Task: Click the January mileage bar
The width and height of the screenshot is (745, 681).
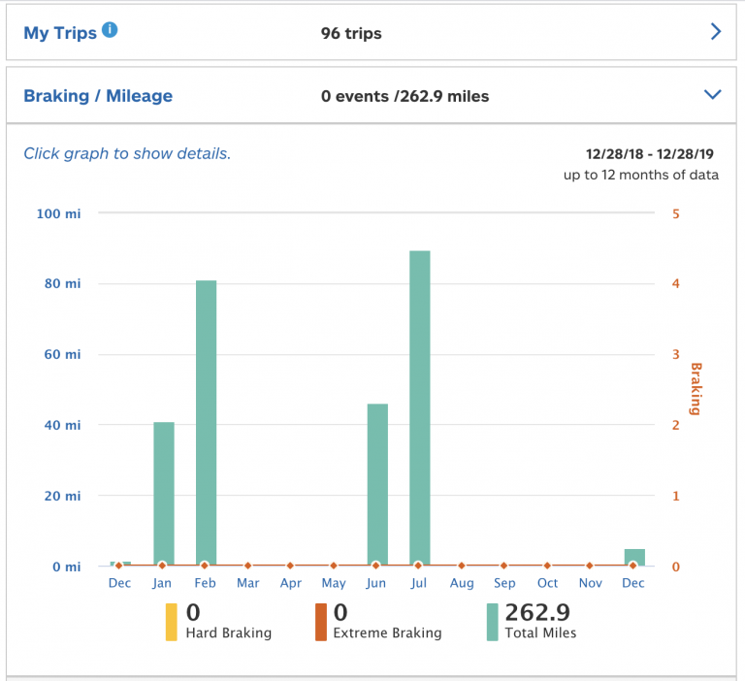Action: click(x=163, y=494)
